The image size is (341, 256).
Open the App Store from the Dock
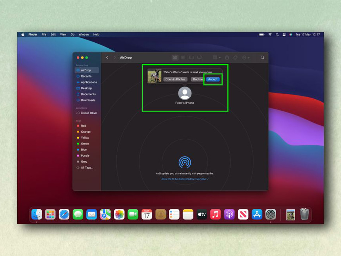click(257, 214)
